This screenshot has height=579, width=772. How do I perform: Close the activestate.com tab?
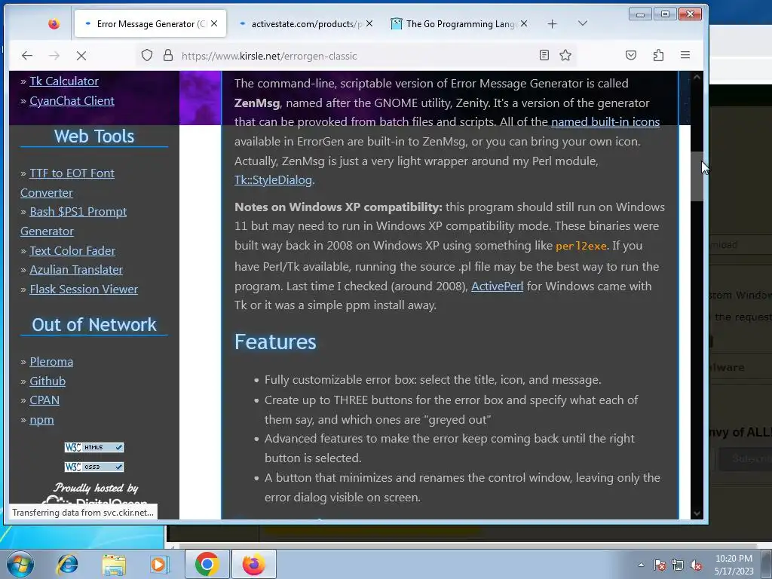point(369,23)
